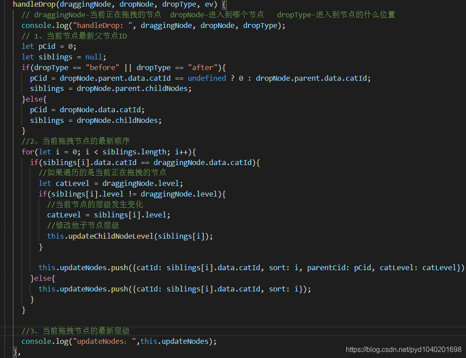Click the console.log "handleDrop: " line
Image resolution: width=466 pixels, height=358 pixels.
(153, 26)
